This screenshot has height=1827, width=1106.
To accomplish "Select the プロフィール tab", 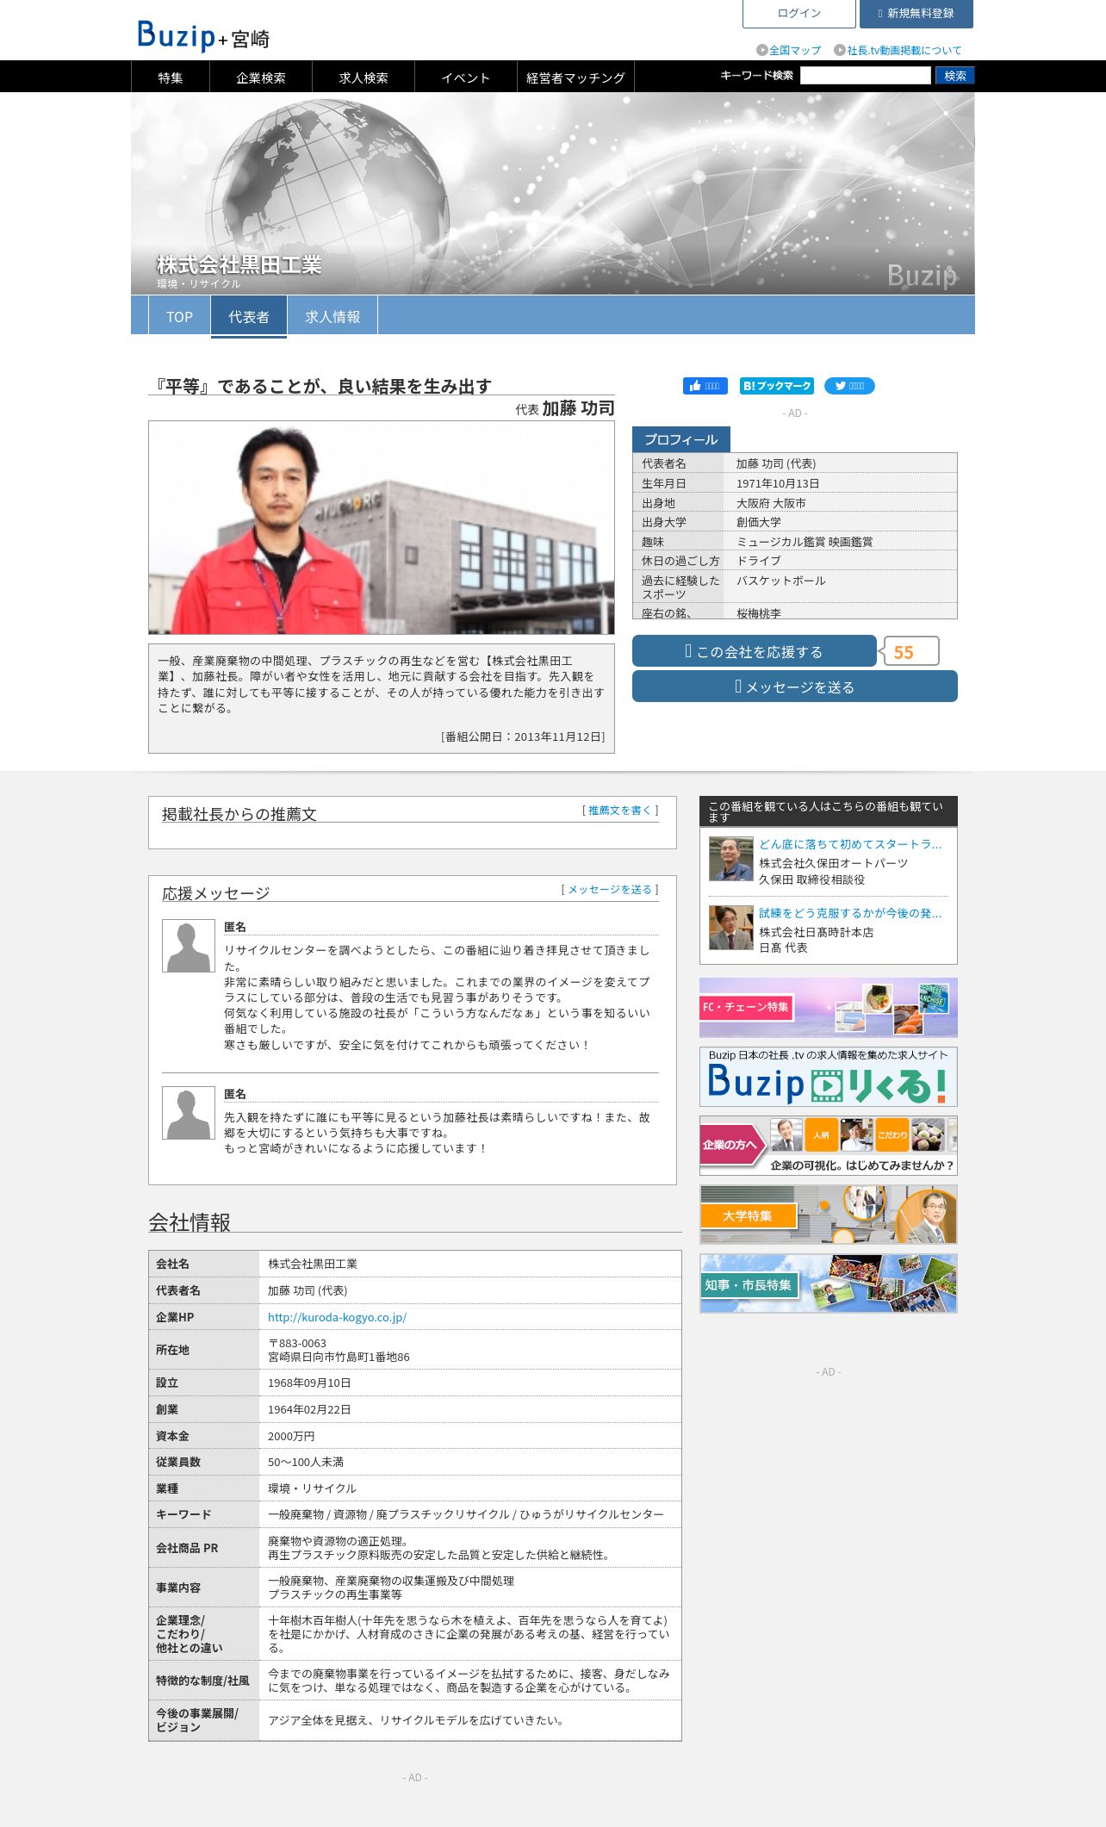I will pyautogui.click(x=680, y=439).
